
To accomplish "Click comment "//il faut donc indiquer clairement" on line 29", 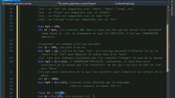I will (100, 58).
